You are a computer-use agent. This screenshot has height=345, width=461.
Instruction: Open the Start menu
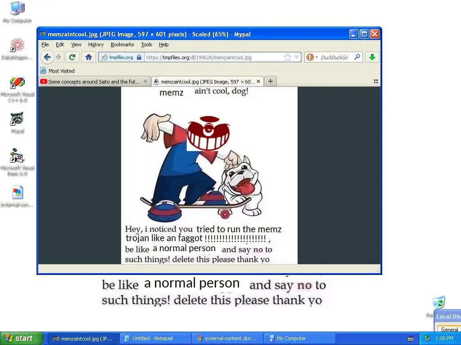click(x=21, y=338)
